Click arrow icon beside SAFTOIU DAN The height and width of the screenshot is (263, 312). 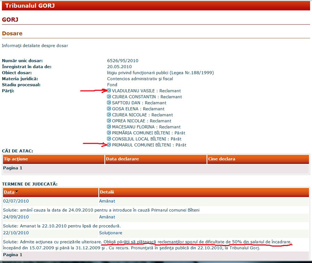click(109, 102)
